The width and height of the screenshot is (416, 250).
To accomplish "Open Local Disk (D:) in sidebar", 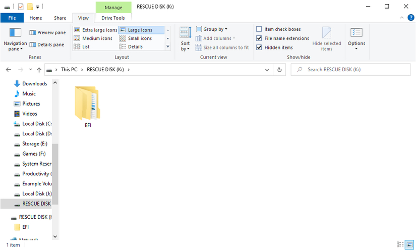I will [33, 134].
